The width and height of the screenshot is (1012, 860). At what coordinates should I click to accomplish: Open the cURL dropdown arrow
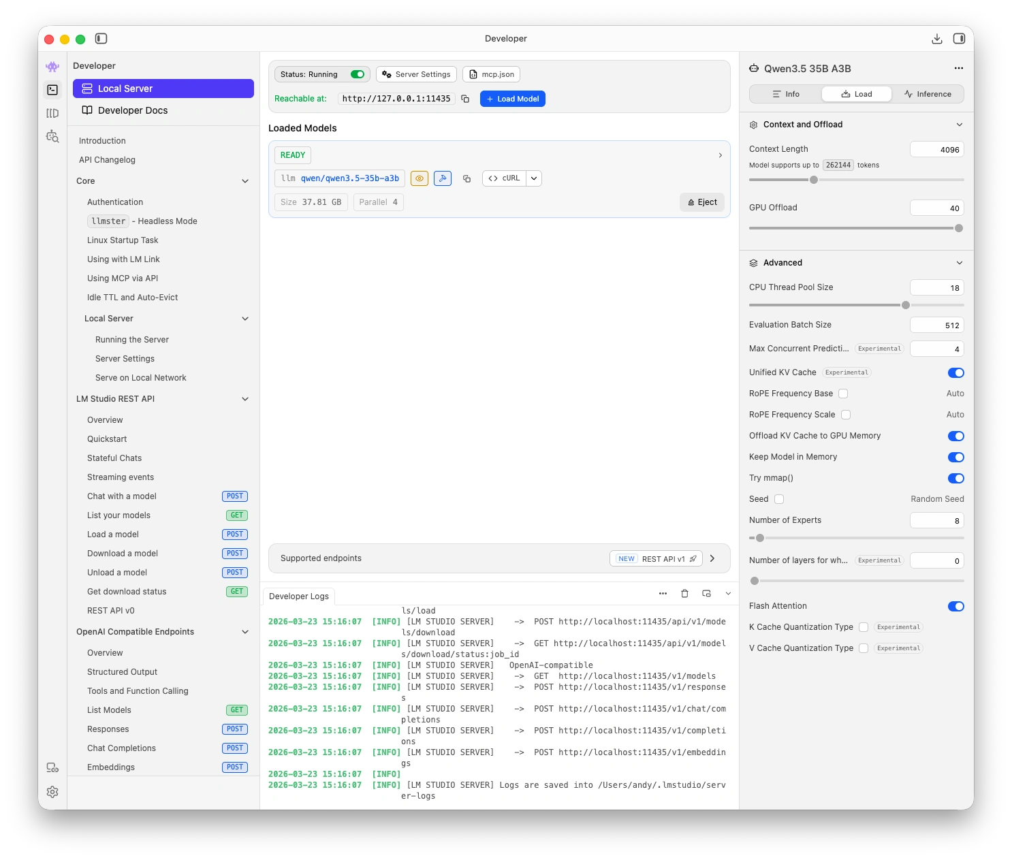tap(534, 178)
